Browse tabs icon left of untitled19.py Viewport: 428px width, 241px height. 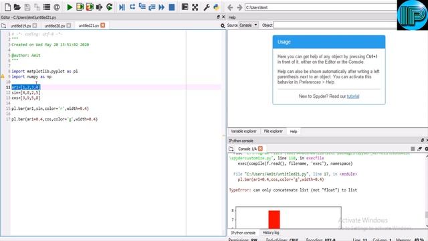click(3, 25)
